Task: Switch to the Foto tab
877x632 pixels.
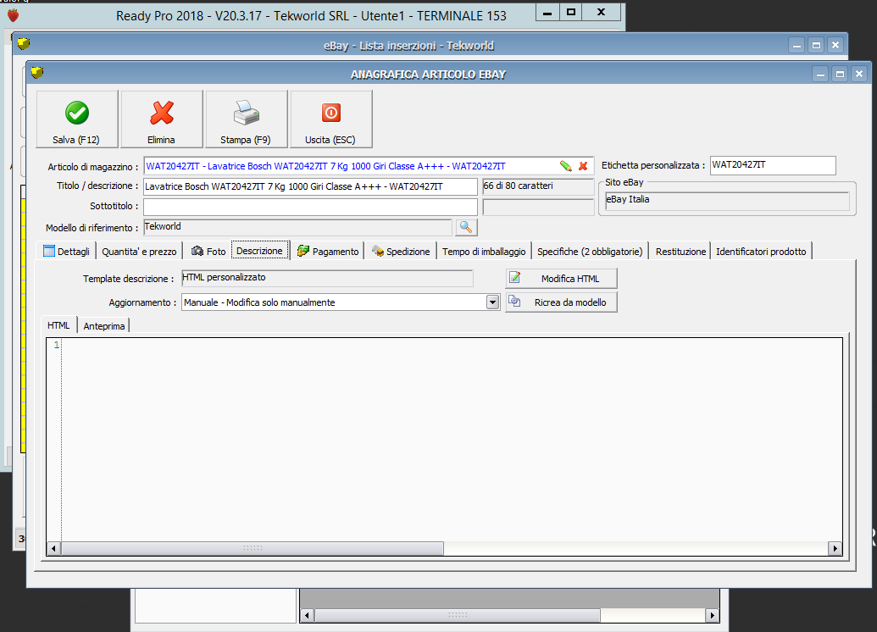Action: (x=208, y=252)
